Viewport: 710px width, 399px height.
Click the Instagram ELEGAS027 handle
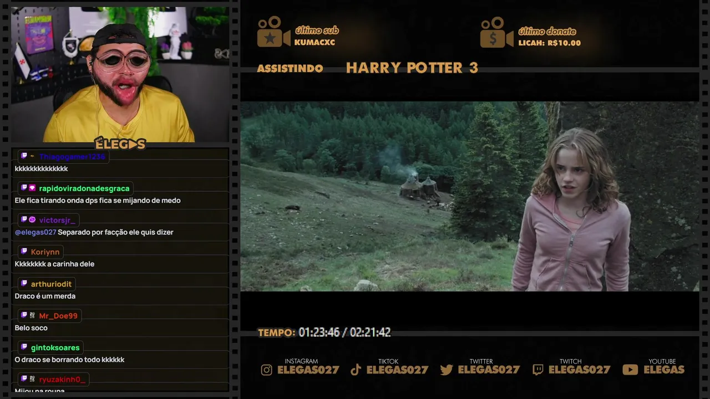(308, 370)
